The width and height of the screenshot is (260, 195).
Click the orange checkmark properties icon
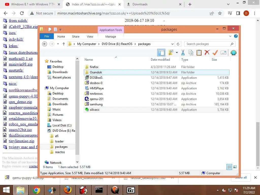(x=215, y=53)
